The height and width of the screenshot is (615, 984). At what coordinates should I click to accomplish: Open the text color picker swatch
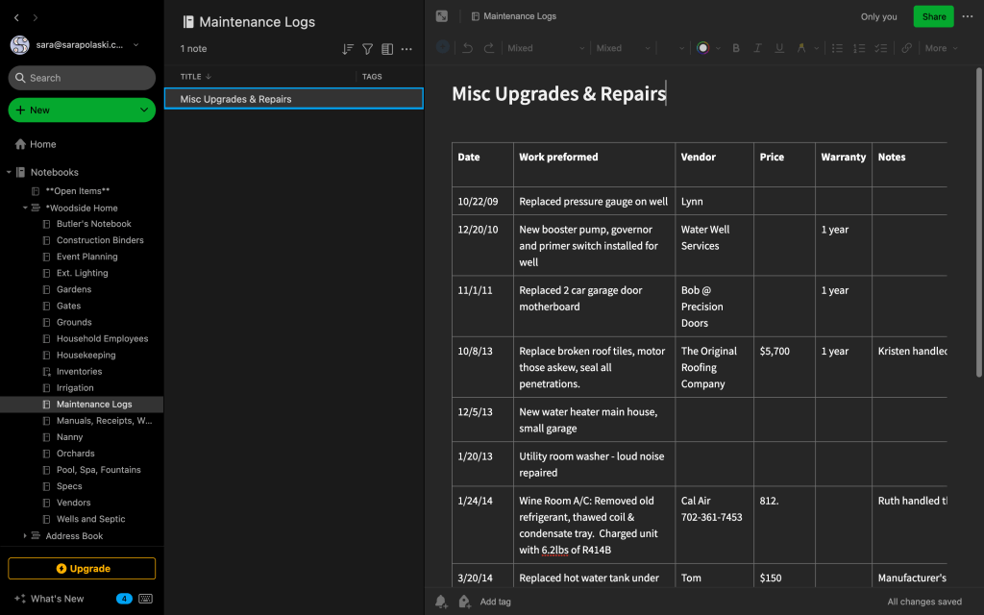[x=703, y=48]
